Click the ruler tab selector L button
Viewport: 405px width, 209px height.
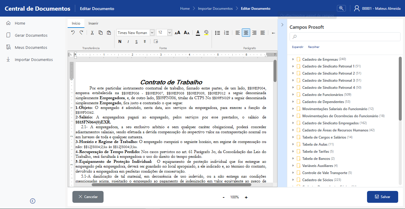click(71, 55)
